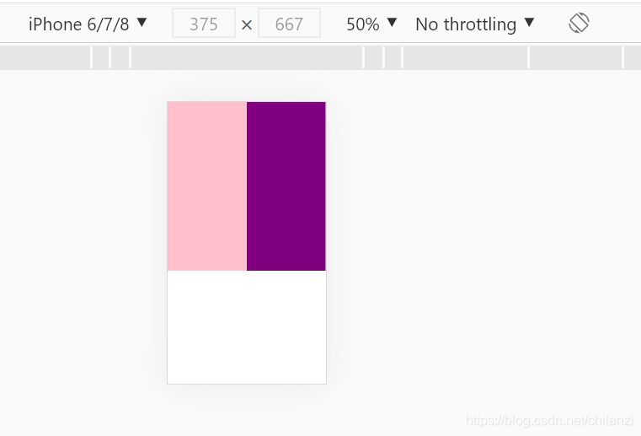This screenshot has height=436, width=641.
Task: Open the blog.csdn.net/chilanzi watermark link
Action: click(550, 421)
